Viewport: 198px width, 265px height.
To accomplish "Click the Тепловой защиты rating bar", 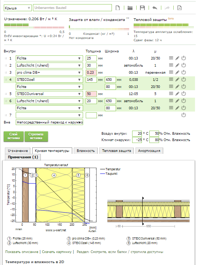I will coord(164,26).
